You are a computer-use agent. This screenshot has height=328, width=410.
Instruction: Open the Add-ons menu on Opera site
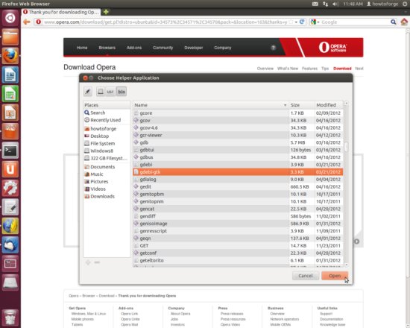click(134, 48)
